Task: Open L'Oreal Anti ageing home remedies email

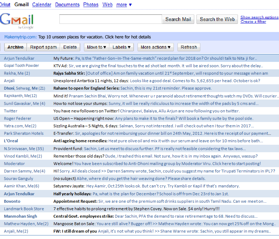Action: tap(140, 141)
